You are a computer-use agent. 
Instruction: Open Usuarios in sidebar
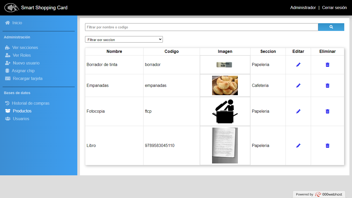click(21, 119)
